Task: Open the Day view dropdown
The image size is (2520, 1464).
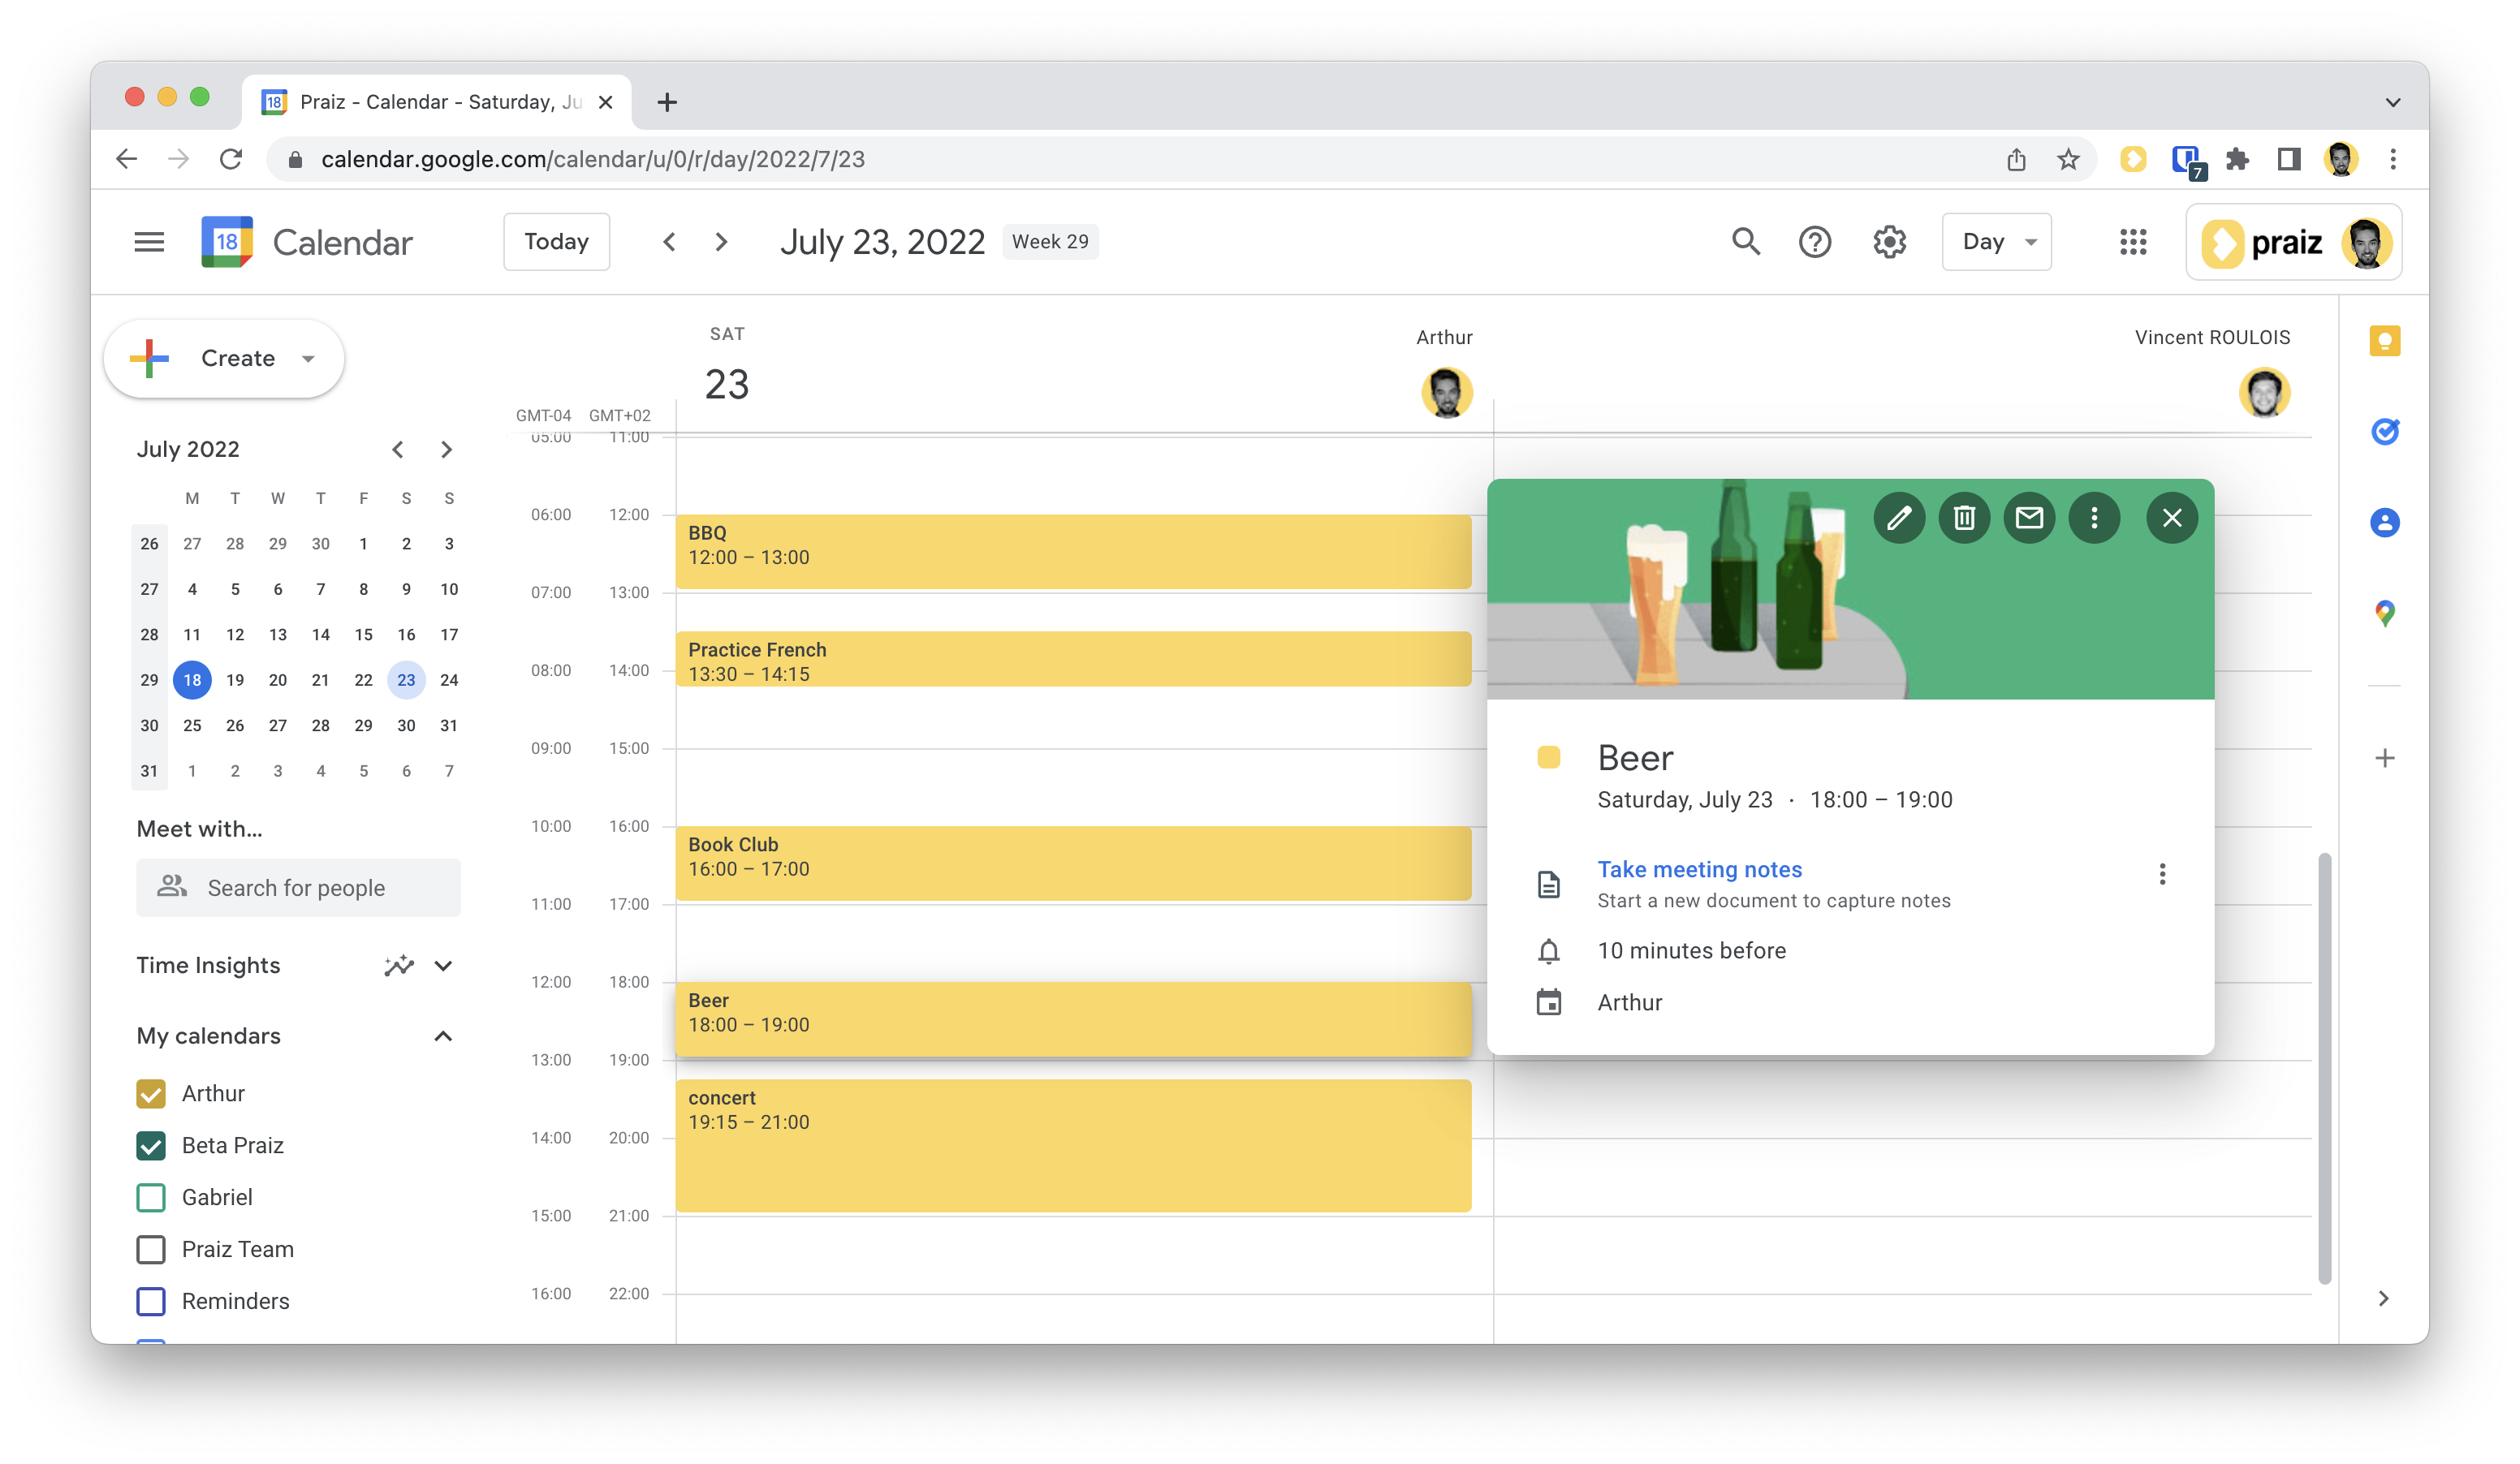Action: click(1996, 242)
